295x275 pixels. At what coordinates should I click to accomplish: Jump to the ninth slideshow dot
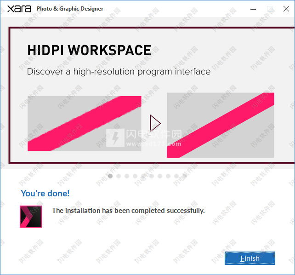point(176,176)
